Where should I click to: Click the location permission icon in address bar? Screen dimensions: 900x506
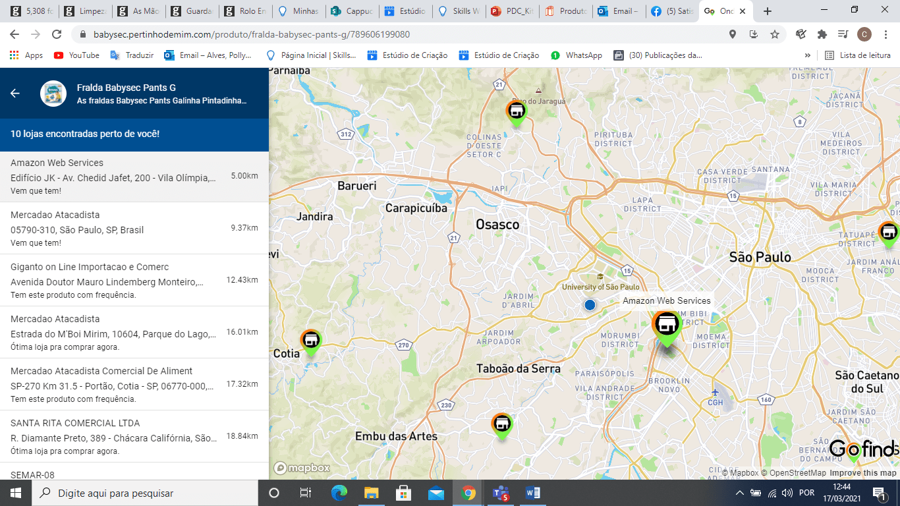point(733,34)
